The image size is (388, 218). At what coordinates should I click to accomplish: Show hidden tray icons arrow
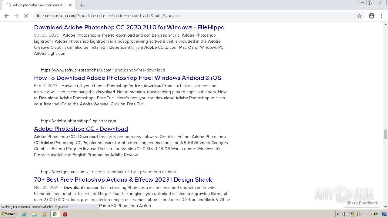click(x=338, y=214)
